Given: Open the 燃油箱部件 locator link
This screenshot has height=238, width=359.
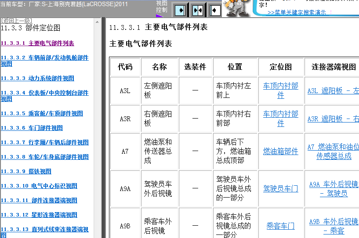Looking at the screenshot, I should 281,151.
